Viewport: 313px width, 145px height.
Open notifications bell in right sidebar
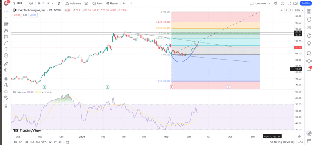click(309, 69)
